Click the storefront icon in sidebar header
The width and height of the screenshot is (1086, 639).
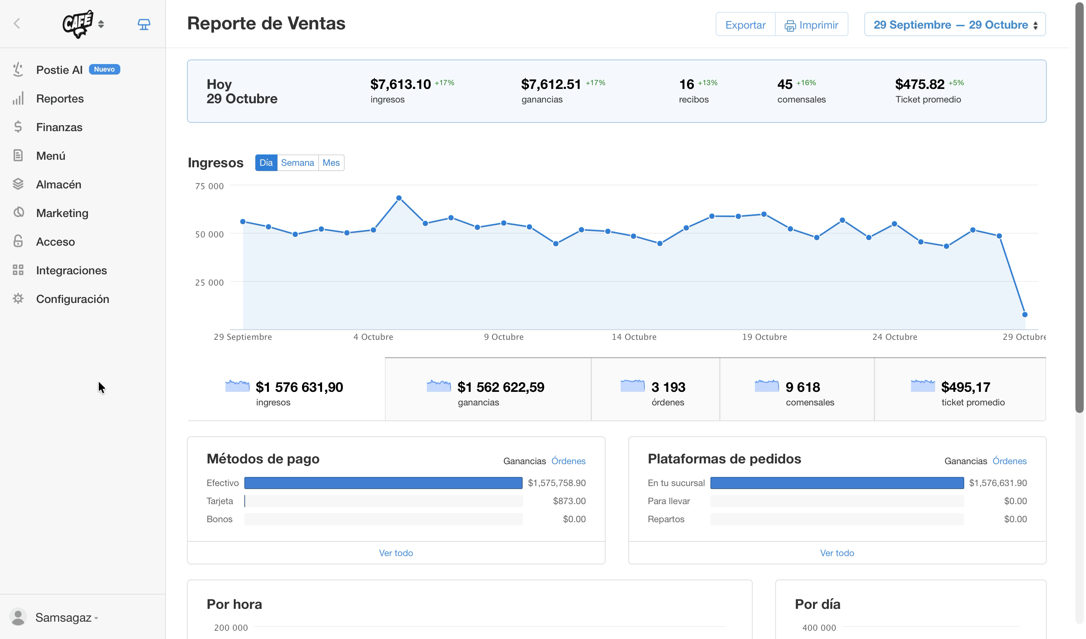[144, 24]
